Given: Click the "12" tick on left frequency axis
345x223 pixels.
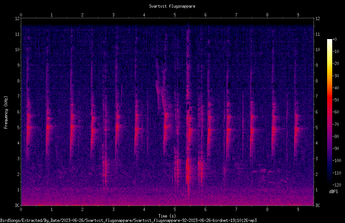Looking at the screenshot, I should pyautogui.click(x=18, y=19).
